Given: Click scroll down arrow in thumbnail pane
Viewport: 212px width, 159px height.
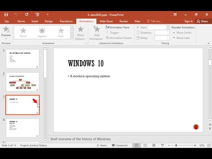Looking at the screenshot, I should (x=45, y=141).
